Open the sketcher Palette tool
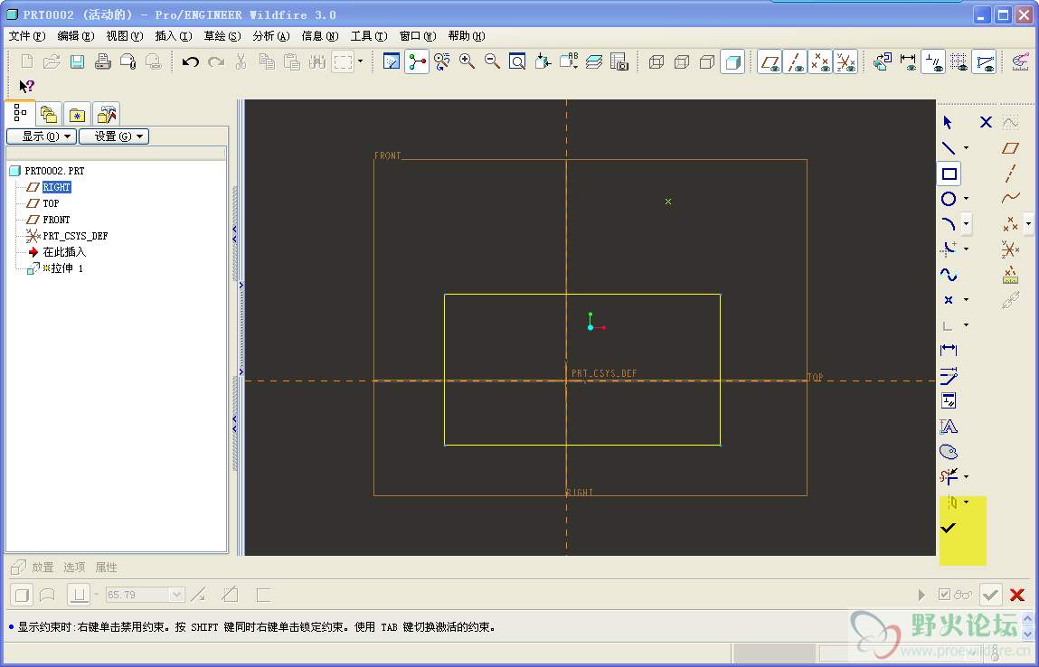Image resolution: width=1039 pixels, height=667 pixels. (949, 452)
